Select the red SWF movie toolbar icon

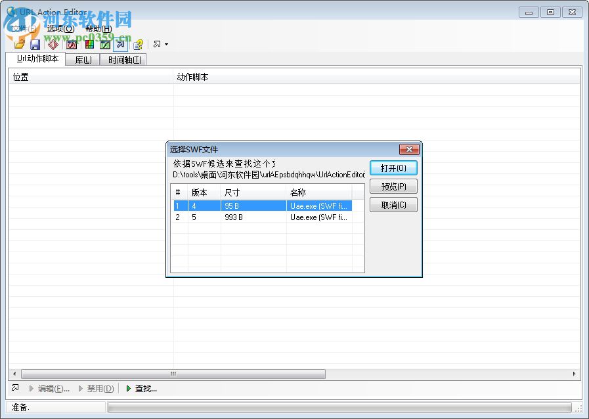click(70, 44)
